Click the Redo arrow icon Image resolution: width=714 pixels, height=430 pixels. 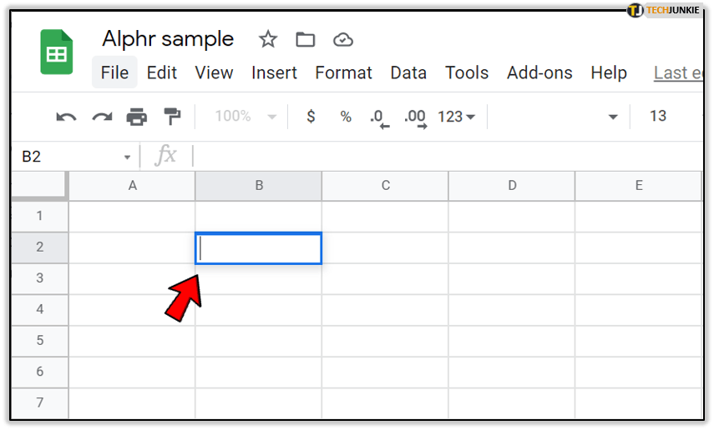[102, 117]
